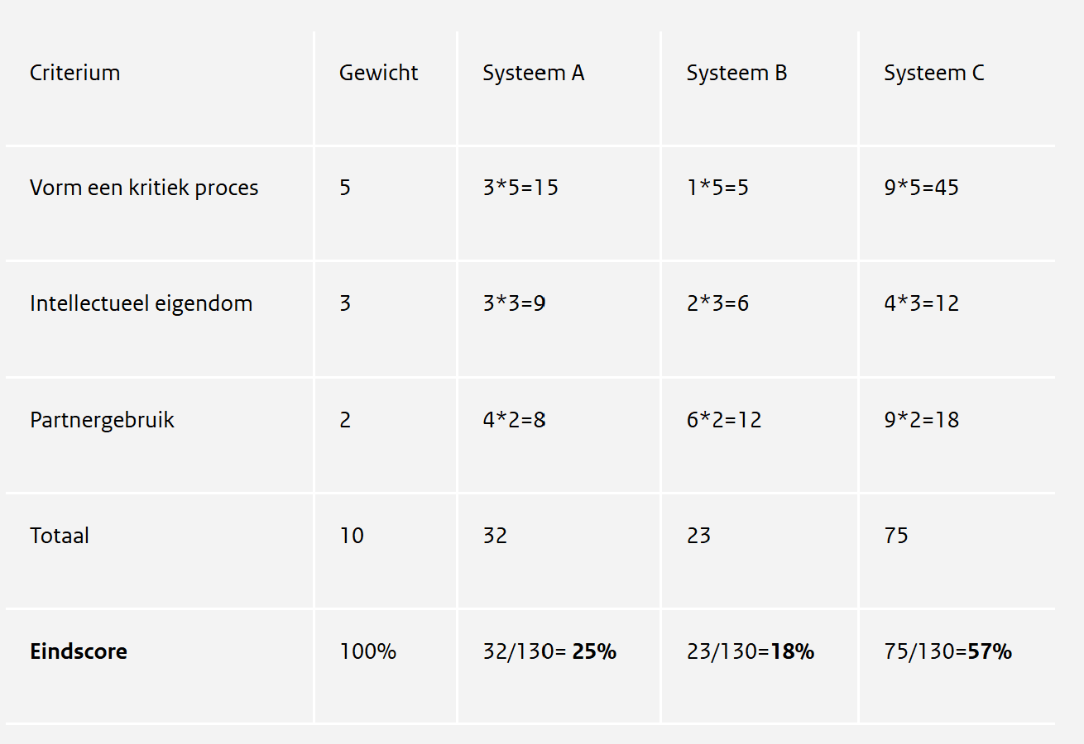Select the Systeem A header cell
1084x744 pixels.
click(x=533, y=73)
